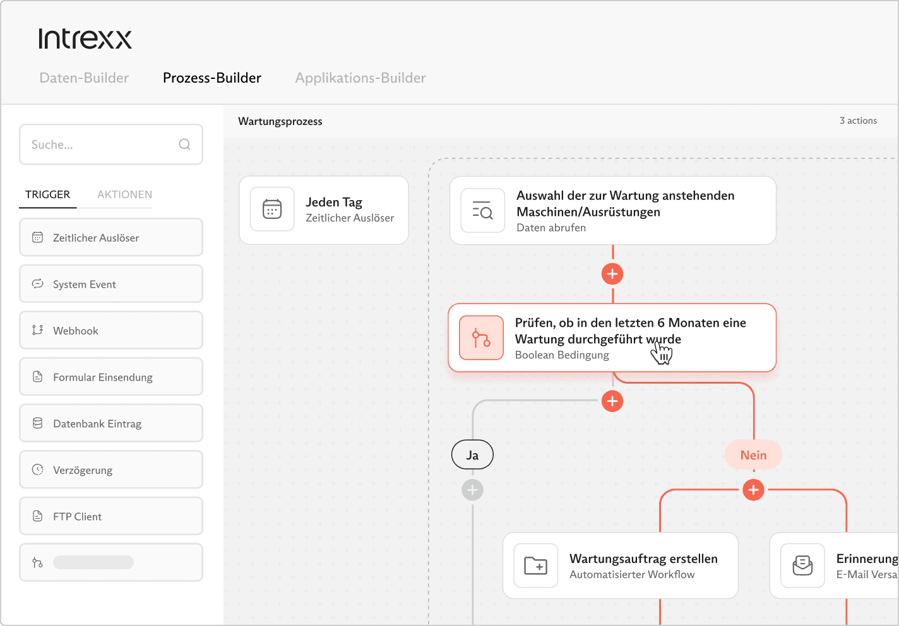Click the magnifier icon in search box
899x626 pixels.
tap(184, 145)
